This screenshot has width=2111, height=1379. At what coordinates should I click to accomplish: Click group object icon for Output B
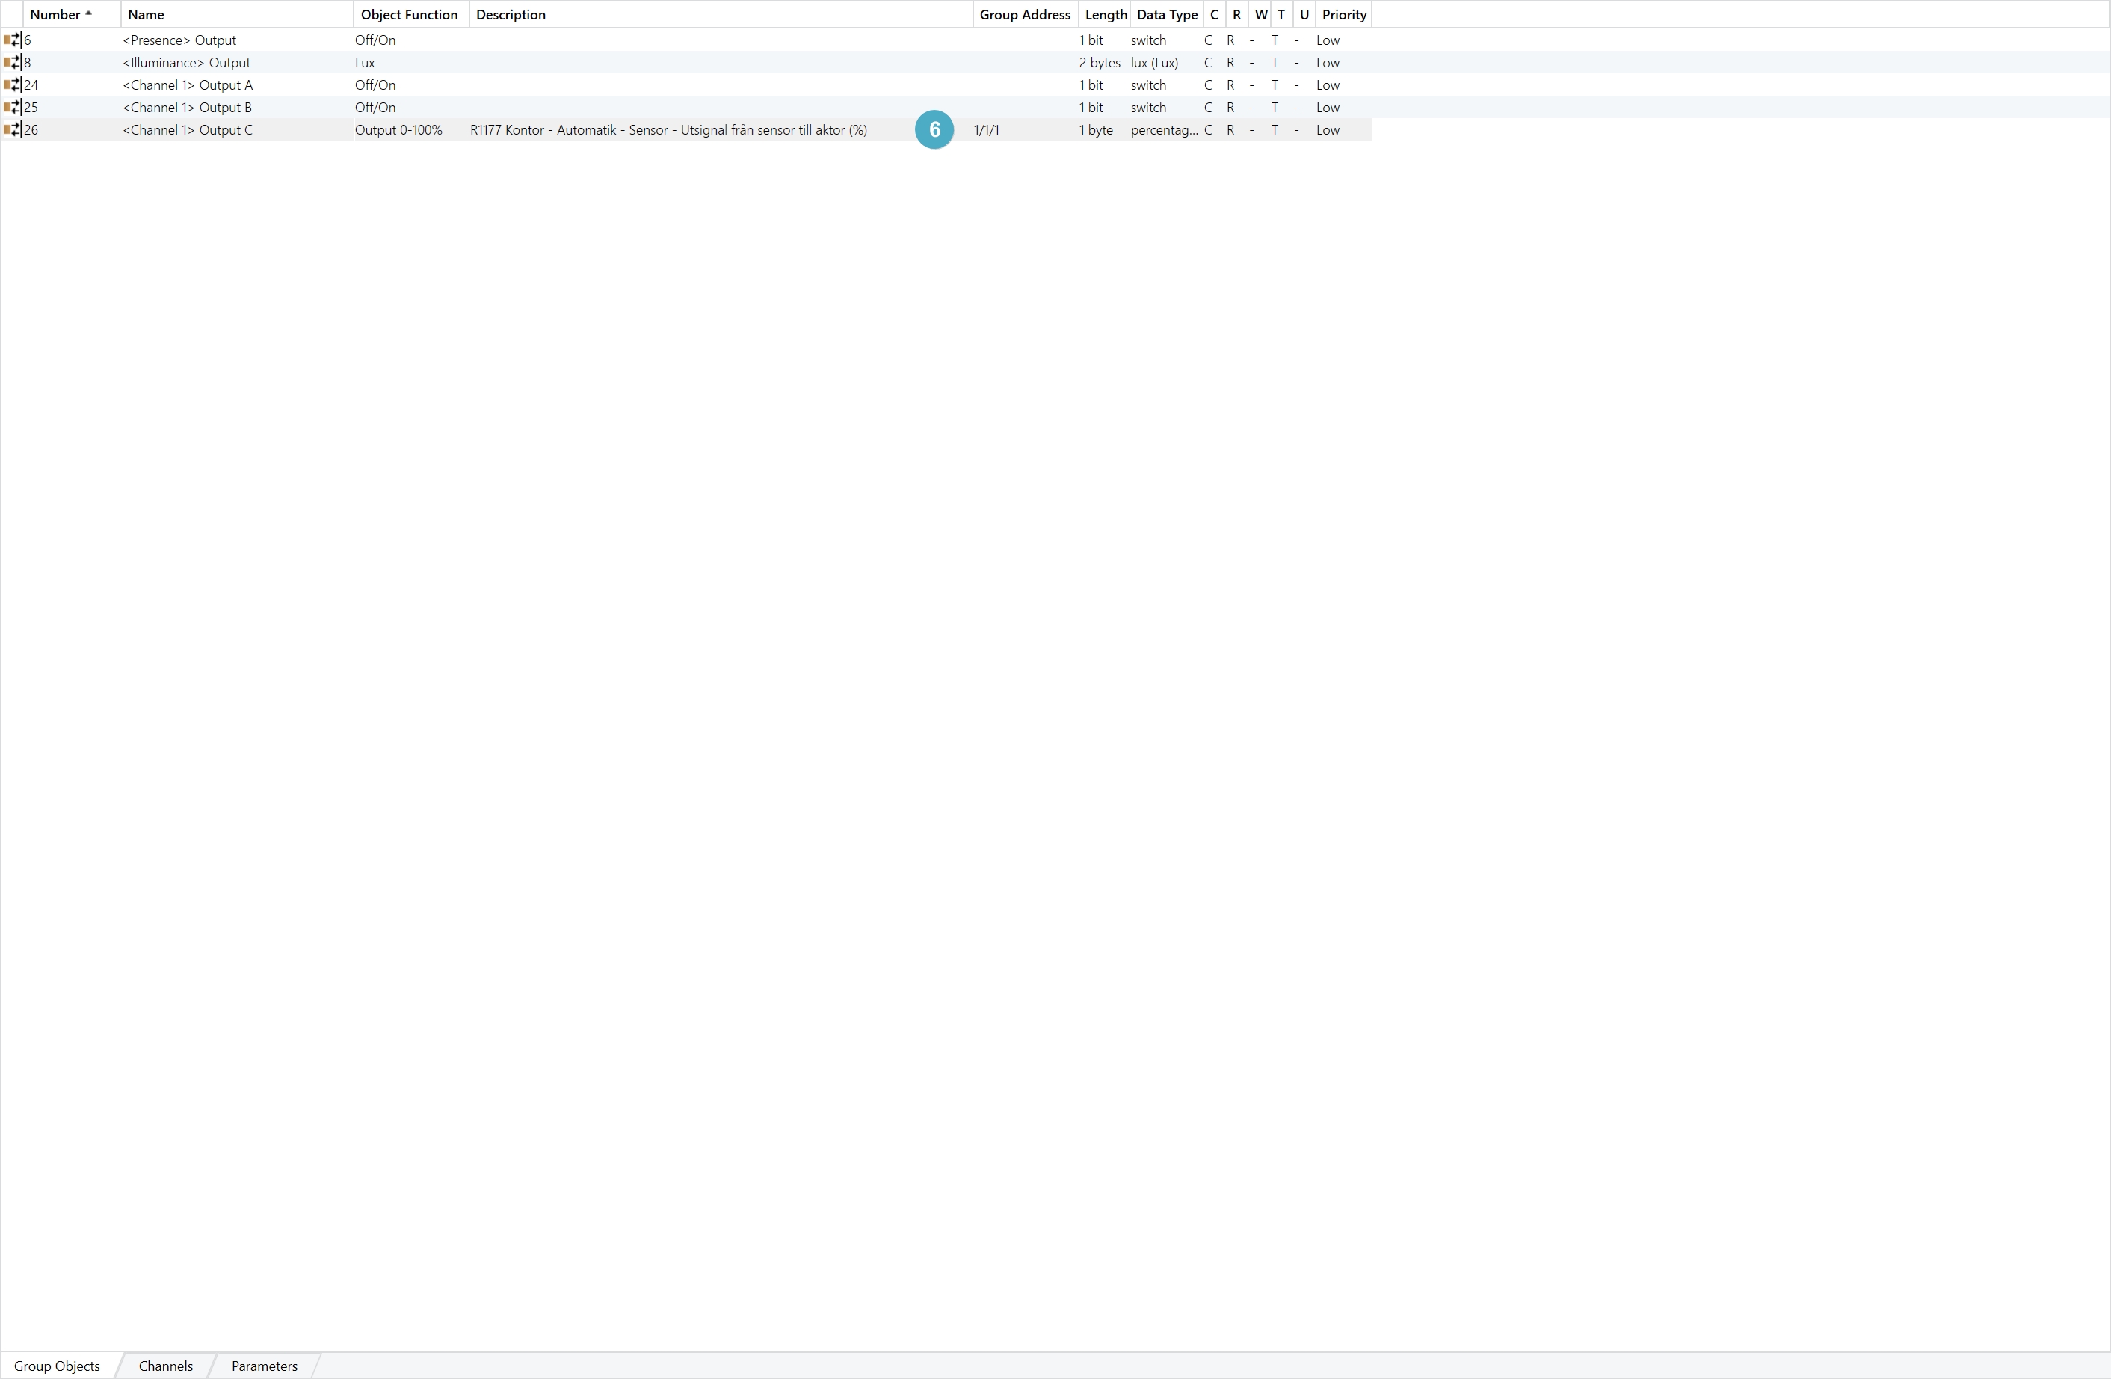pos(11,108)
